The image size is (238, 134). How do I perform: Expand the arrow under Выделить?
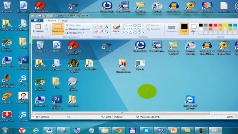pos(58,33)
